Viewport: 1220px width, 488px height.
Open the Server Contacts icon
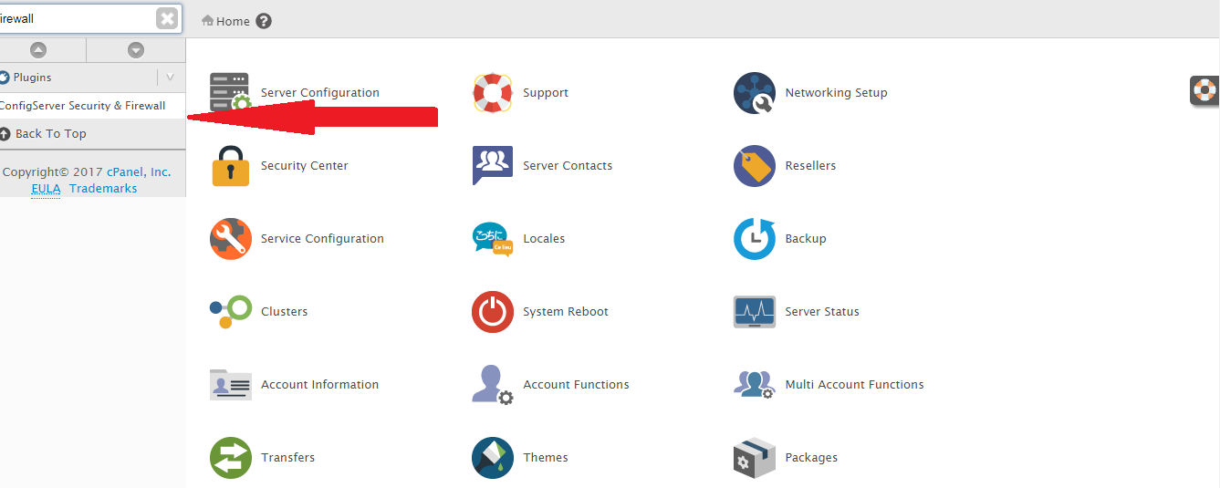click(x=493, y=165)
